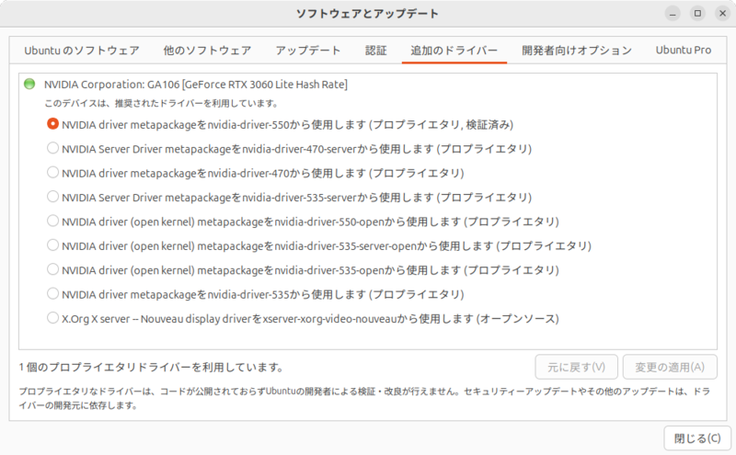This screenshot has height=455, width=736.
Task: Select the nvidia-driver-535 metapackage option
Action: (52, 294)
